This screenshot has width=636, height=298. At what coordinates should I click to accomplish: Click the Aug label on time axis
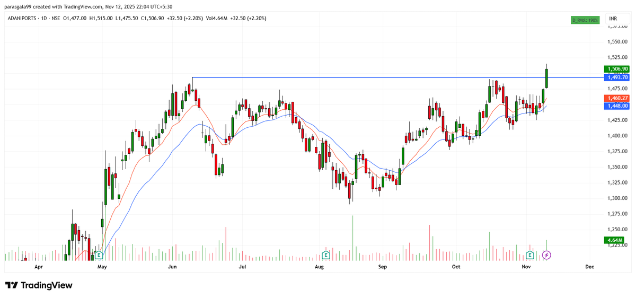point(320,267)
